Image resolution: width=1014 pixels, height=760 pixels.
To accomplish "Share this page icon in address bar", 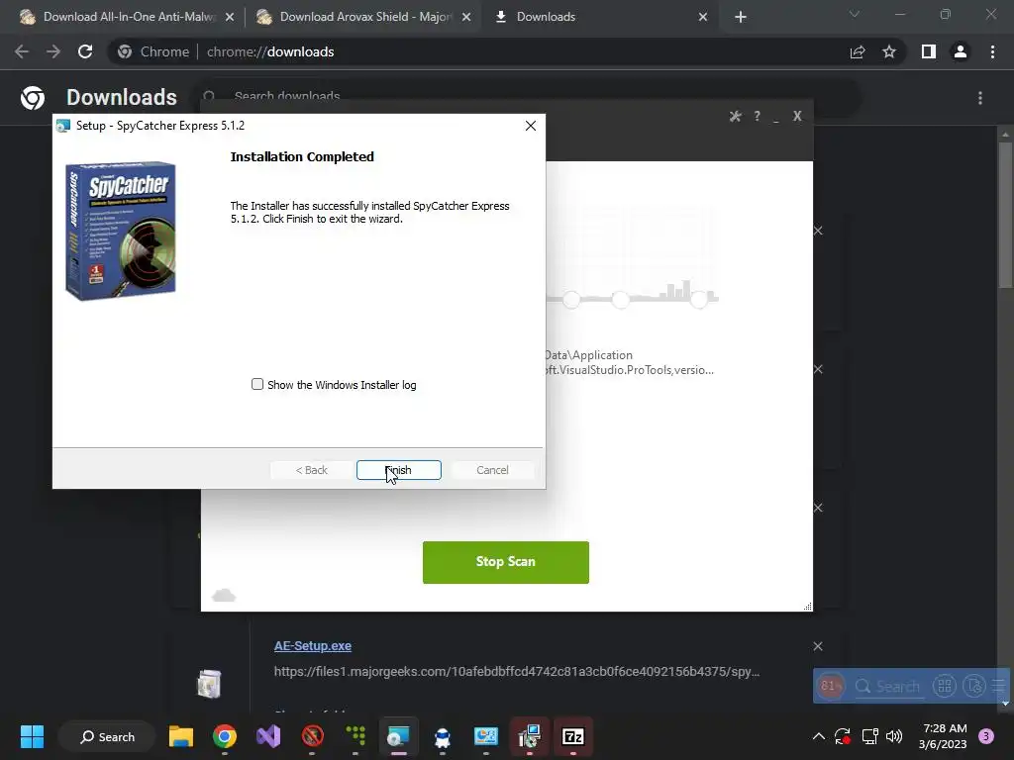I will coord(858,51).
